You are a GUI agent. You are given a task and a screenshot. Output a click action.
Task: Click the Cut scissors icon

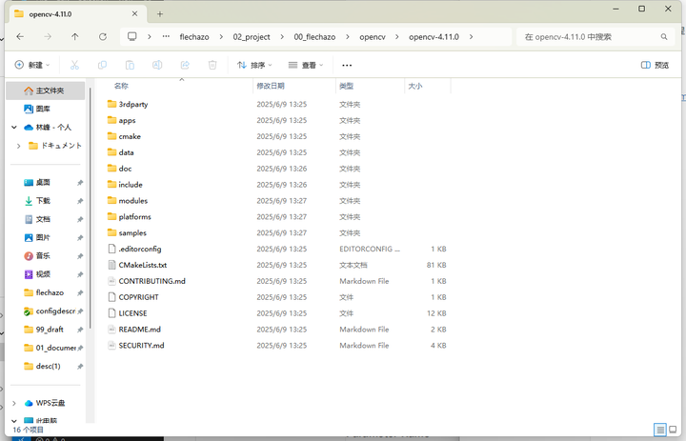(74, 65)
